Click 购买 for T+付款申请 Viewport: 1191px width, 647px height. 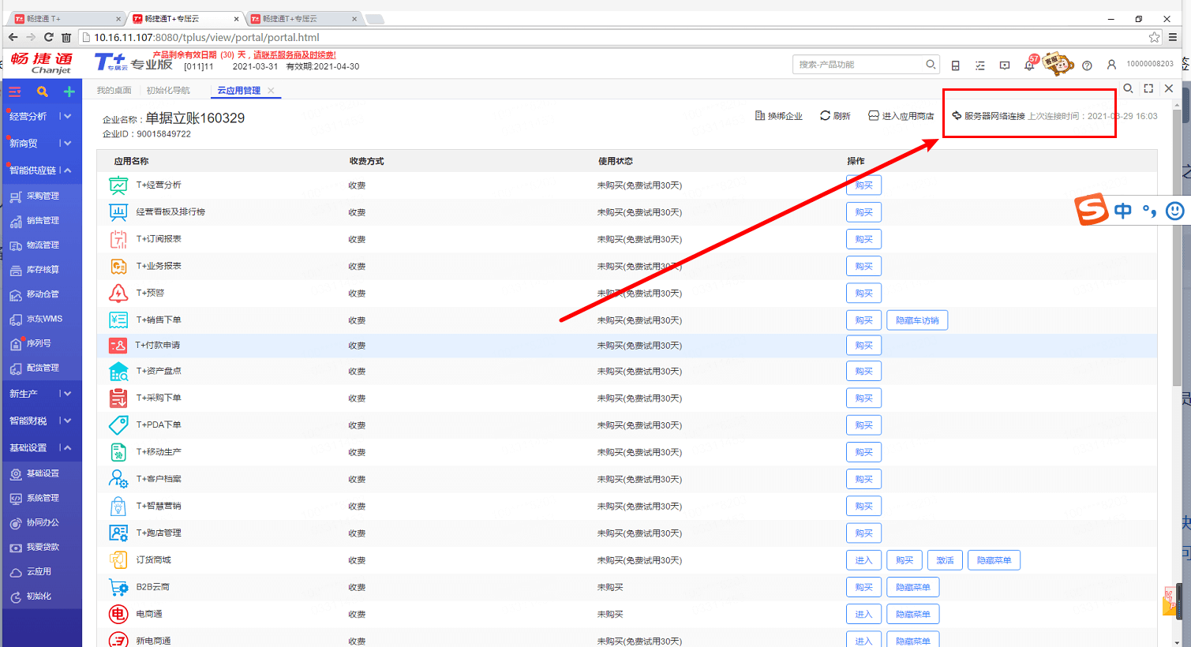863,346
